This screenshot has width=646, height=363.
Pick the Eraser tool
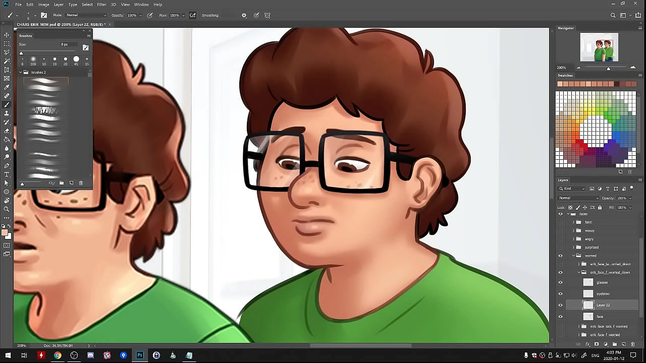coord(7,131)
